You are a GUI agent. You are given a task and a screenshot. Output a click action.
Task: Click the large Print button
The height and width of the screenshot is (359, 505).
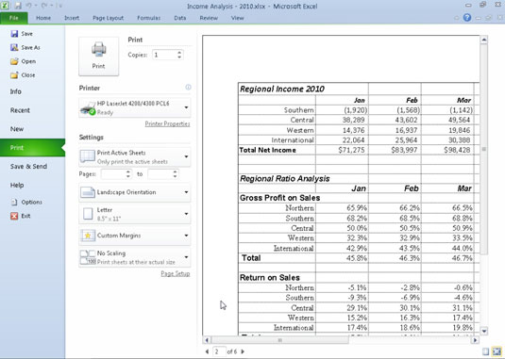coord(98,57)
